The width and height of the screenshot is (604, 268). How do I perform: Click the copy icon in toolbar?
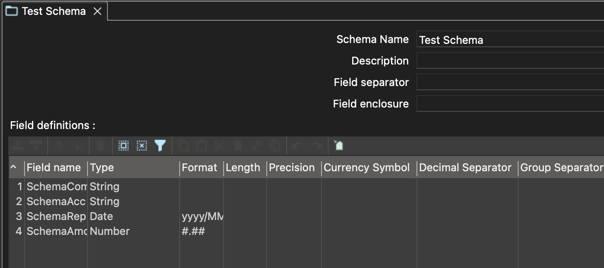click(x=183, y=146)
